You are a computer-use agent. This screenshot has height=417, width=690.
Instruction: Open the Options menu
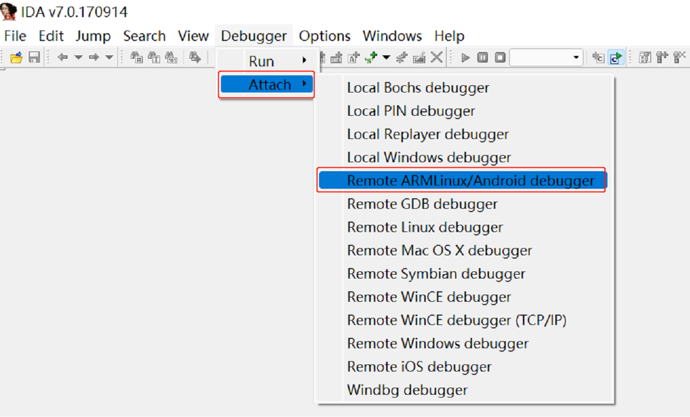pos(325,36)
